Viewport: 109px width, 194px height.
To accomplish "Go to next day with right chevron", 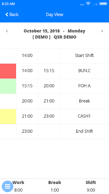I will (x=102, y=31).
